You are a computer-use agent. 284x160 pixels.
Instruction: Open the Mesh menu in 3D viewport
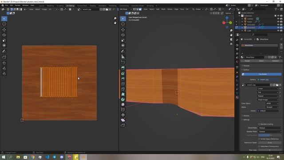point(163,9)
